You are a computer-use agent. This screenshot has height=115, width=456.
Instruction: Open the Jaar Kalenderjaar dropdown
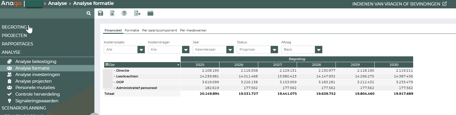(213, 49)
